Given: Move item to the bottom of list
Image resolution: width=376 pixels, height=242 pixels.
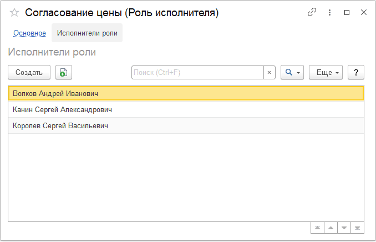Looking at the screenshot, I should [357, 228].
